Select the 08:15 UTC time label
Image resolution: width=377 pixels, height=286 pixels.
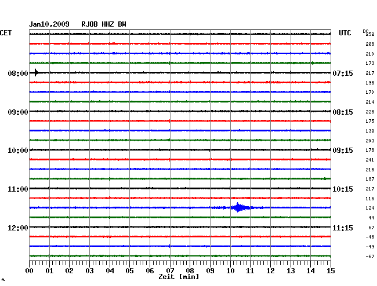click(343, 112)
